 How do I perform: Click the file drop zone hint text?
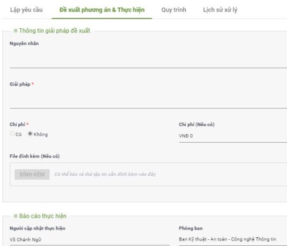(x=105, y=174)
